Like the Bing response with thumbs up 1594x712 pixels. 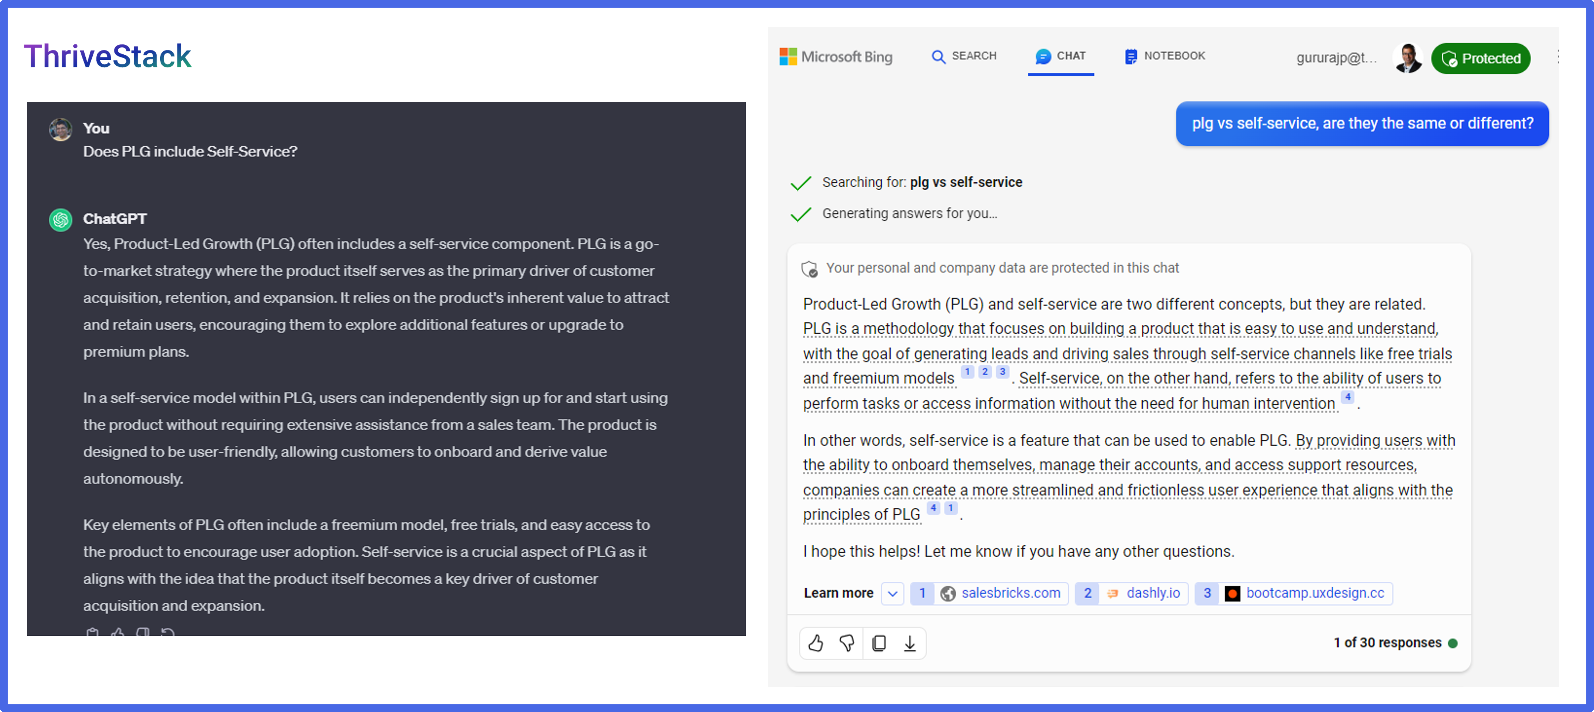tap(815, 643)
